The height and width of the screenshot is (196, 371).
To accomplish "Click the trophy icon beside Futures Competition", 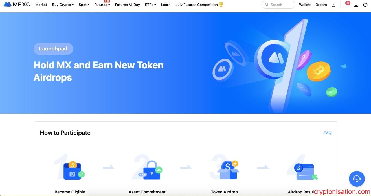I will click(x=221, y=5).
